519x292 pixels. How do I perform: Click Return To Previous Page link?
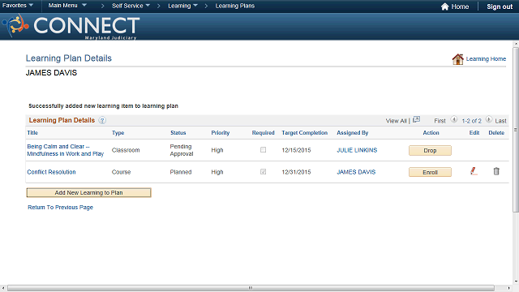click(x=60, y=208)
